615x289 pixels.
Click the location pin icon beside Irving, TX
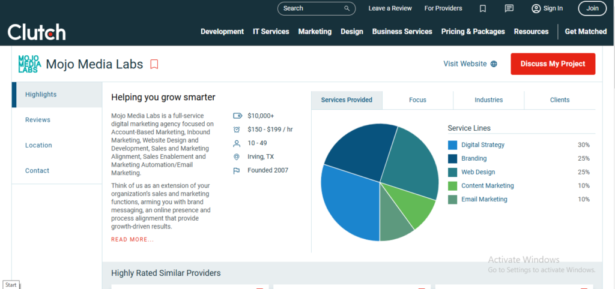point(236,157)
